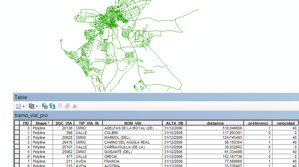Select the tramo_vial_pro table title bar
This screenshot has width=299, height=167.
tap(31, 115)
